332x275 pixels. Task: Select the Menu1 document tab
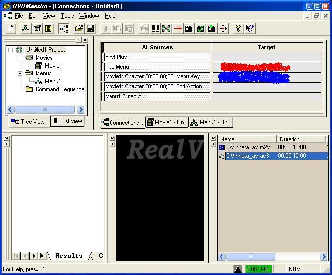point(211,122)
